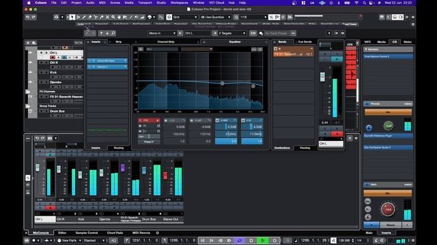
Task: Select the Glue tool
Action: (102, 17)
